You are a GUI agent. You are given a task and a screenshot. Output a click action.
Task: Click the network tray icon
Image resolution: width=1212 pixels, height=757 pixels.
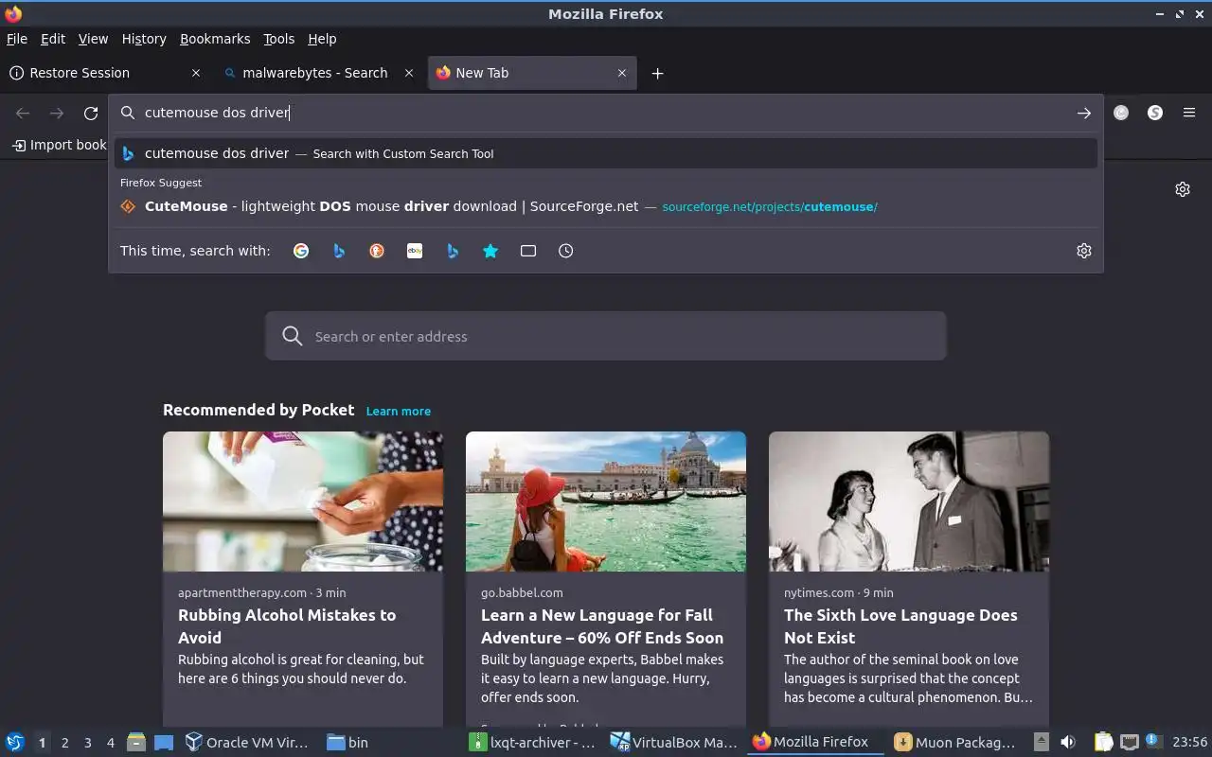1129,742
